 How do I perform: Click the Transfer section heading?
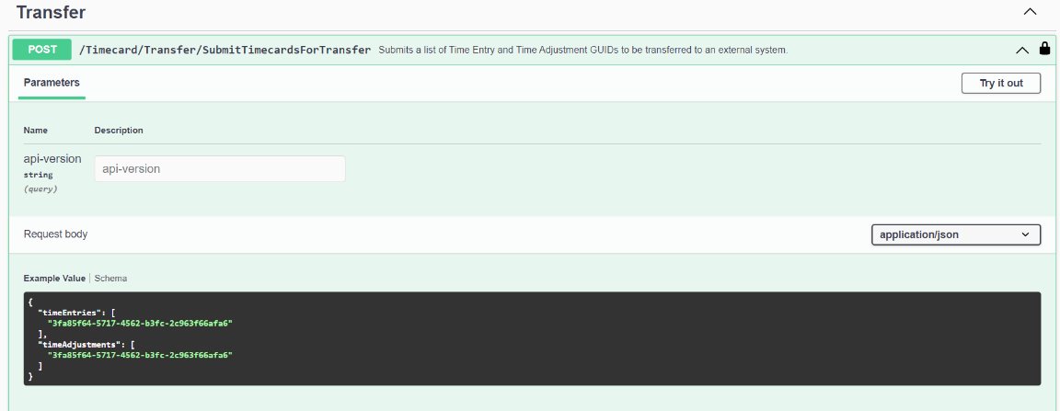click(51, 12)
